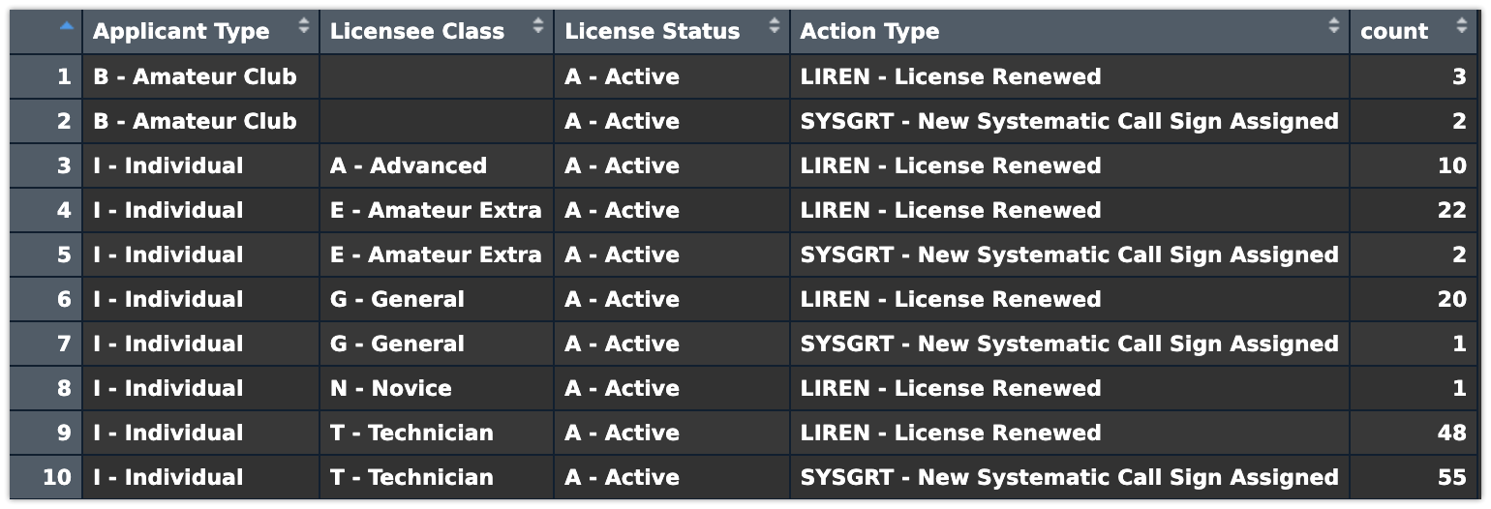Click the License Status cell in row 6
The width and height of the screenshot is (1491, 509).
pos(622,299)
